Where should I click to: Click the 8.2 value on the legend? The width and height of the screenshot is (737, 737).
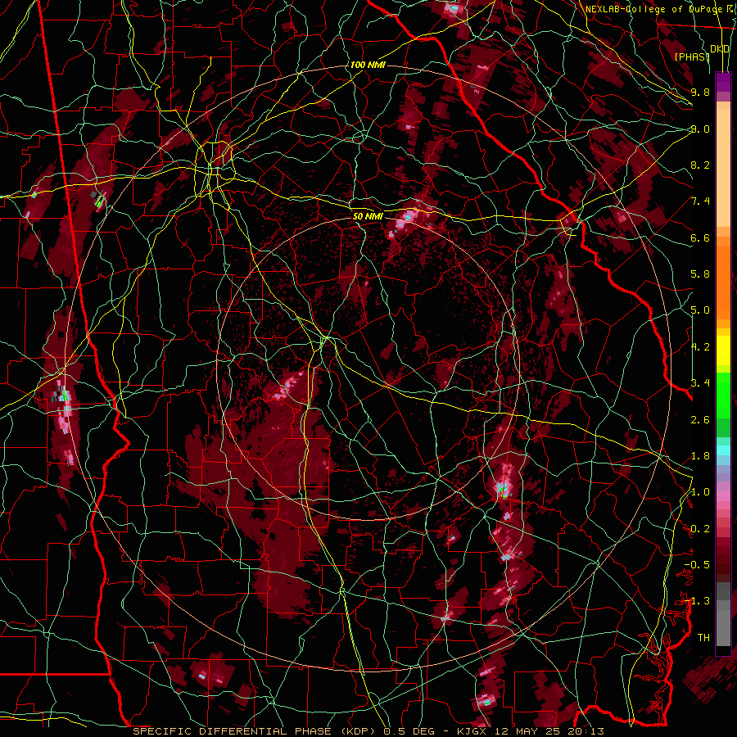pos(700,165)
